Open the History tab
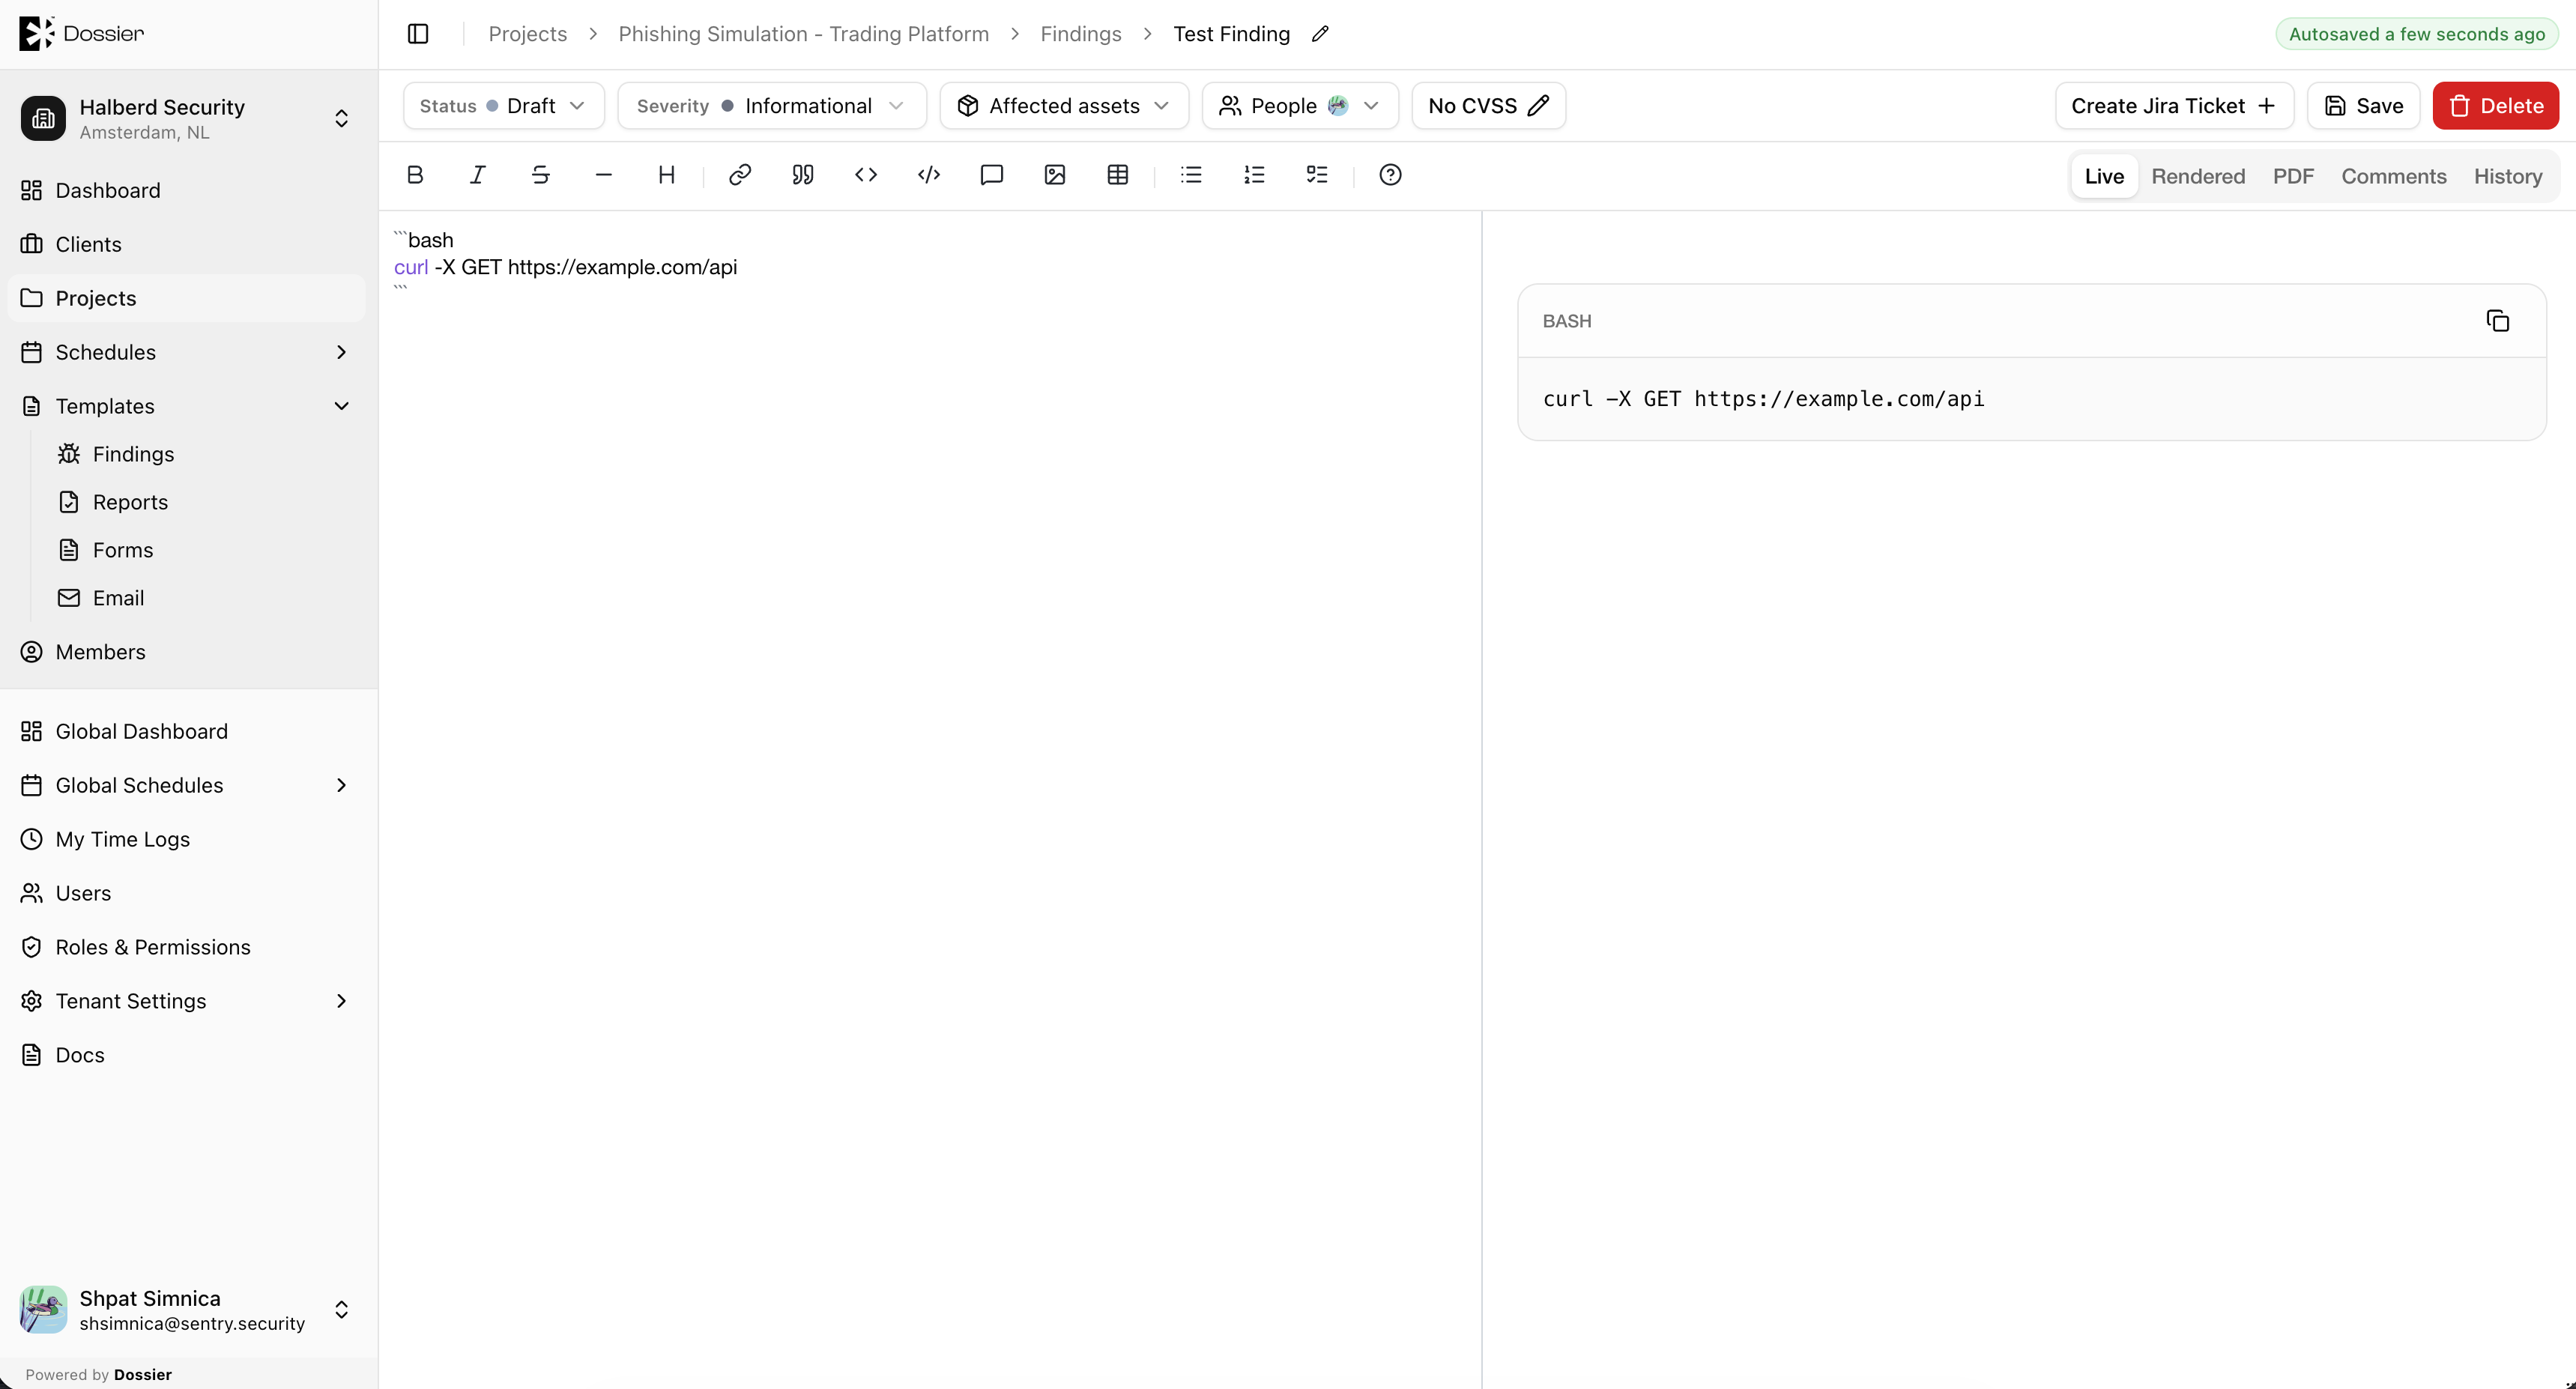The width and height of the screenshot is (2576, 1389). coord(2507,176)
